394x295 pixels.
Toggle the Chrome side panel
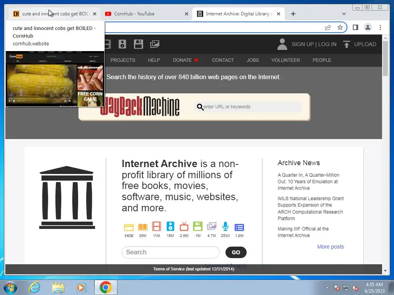tap(355, 27)
